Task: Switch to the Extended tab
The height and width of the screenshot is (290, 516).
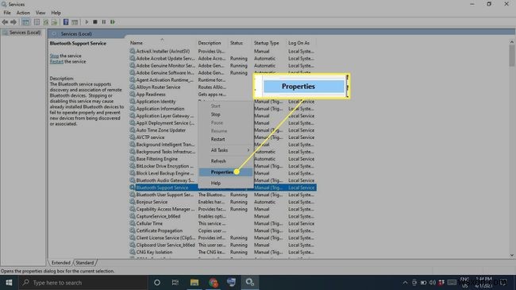Action: click(61, 263)
